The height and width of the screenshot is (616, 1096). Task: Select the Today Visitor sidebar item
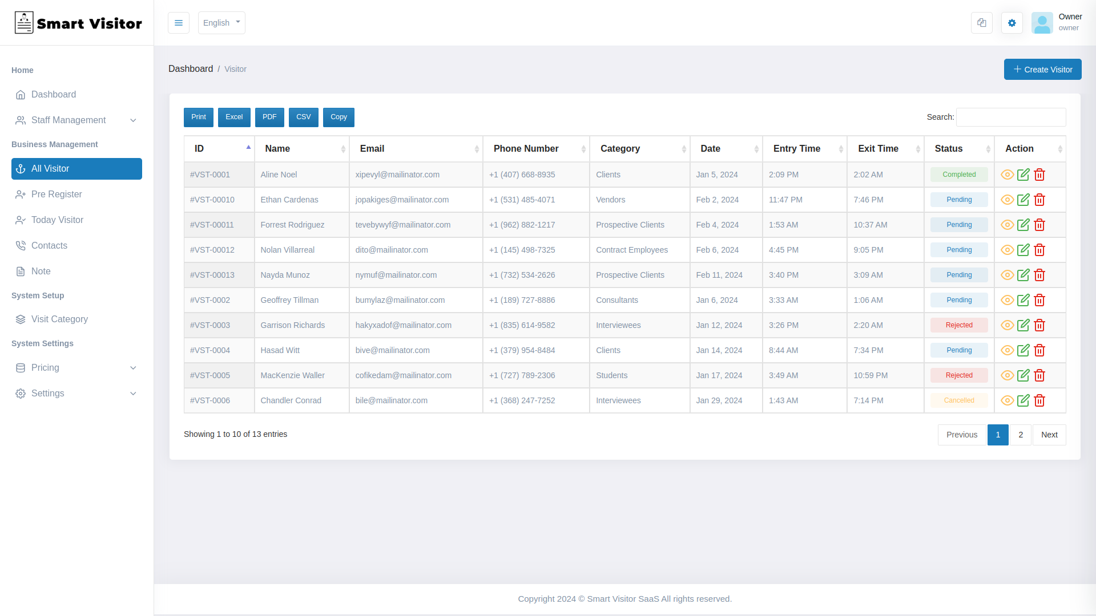point(57,220)
